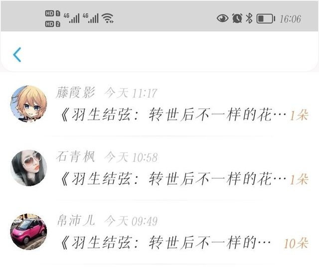319x269 pixels.
Task: Tap the HD 1 SIM indicator
Action: [x=52, y=13]
